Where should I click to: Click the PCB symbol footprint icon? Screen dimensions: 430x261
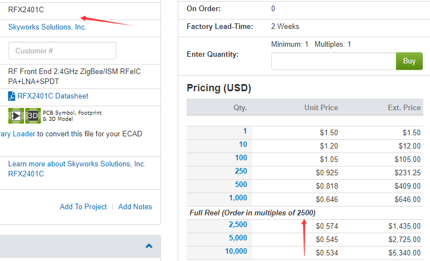16,115
